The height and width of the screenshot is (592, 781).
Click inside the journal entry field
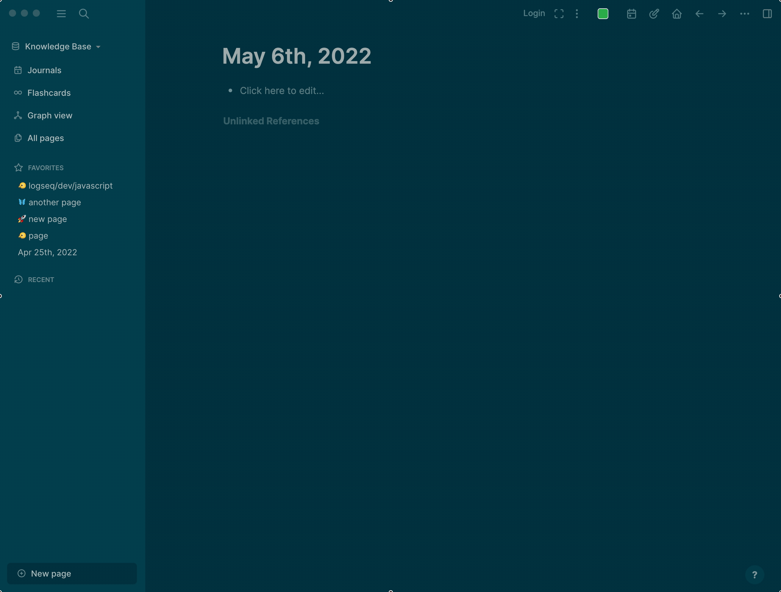(x=282, y=90)
